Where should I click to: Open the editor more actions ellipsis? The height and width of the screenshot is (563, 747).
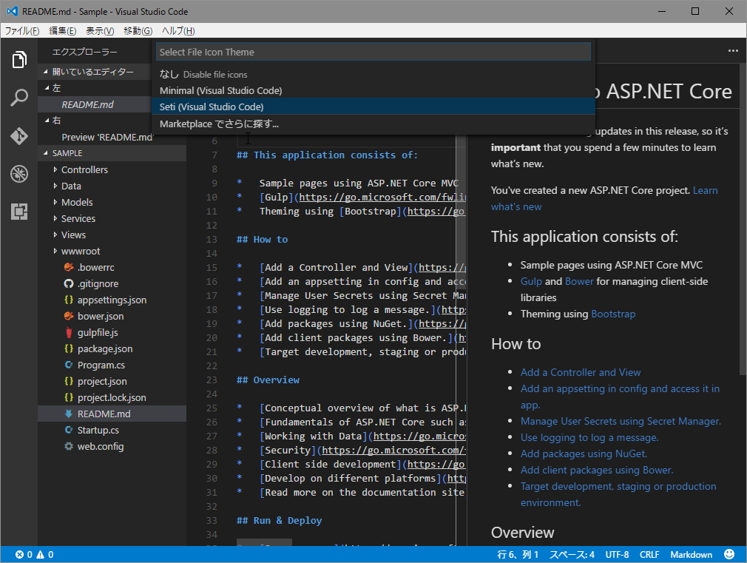(x=733, y=51)
